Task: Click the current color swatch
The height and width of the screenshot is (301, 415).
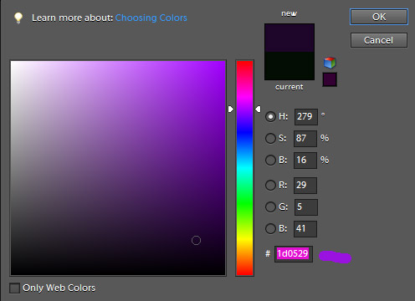Action: (x=289, y=66)
